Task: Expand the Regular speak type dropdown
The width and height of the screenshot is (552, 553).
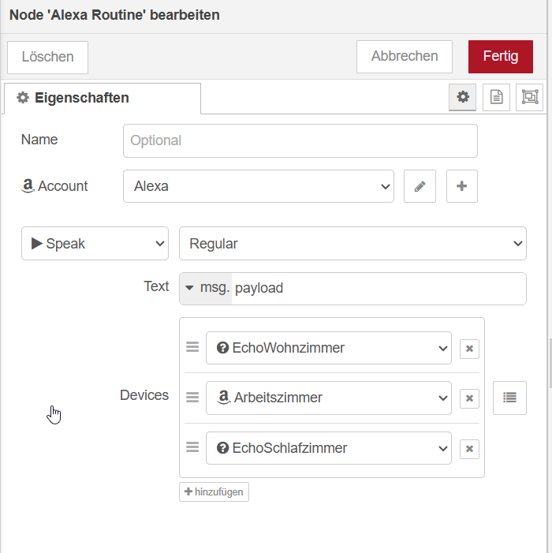Action: click(x=352, y=244)
